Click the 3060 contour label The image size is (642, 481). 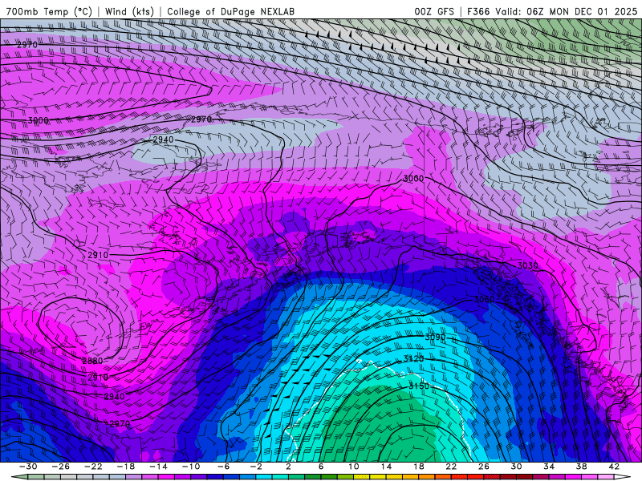coord(484,299)
